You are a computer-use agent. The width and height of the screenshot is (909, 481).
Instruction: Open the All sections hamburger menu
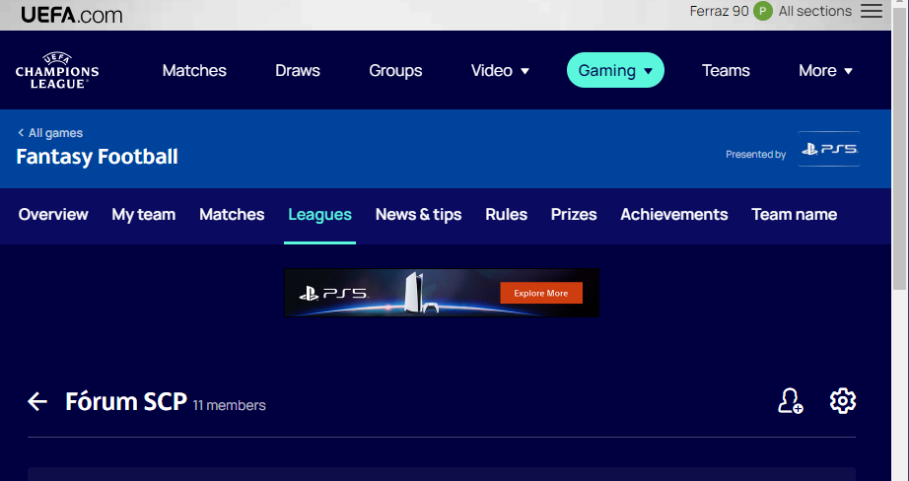[x=872, y=11]
